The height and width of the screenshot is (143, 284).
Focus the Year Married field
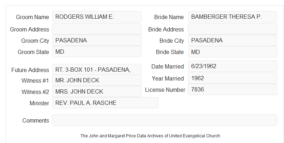point(232,78)
